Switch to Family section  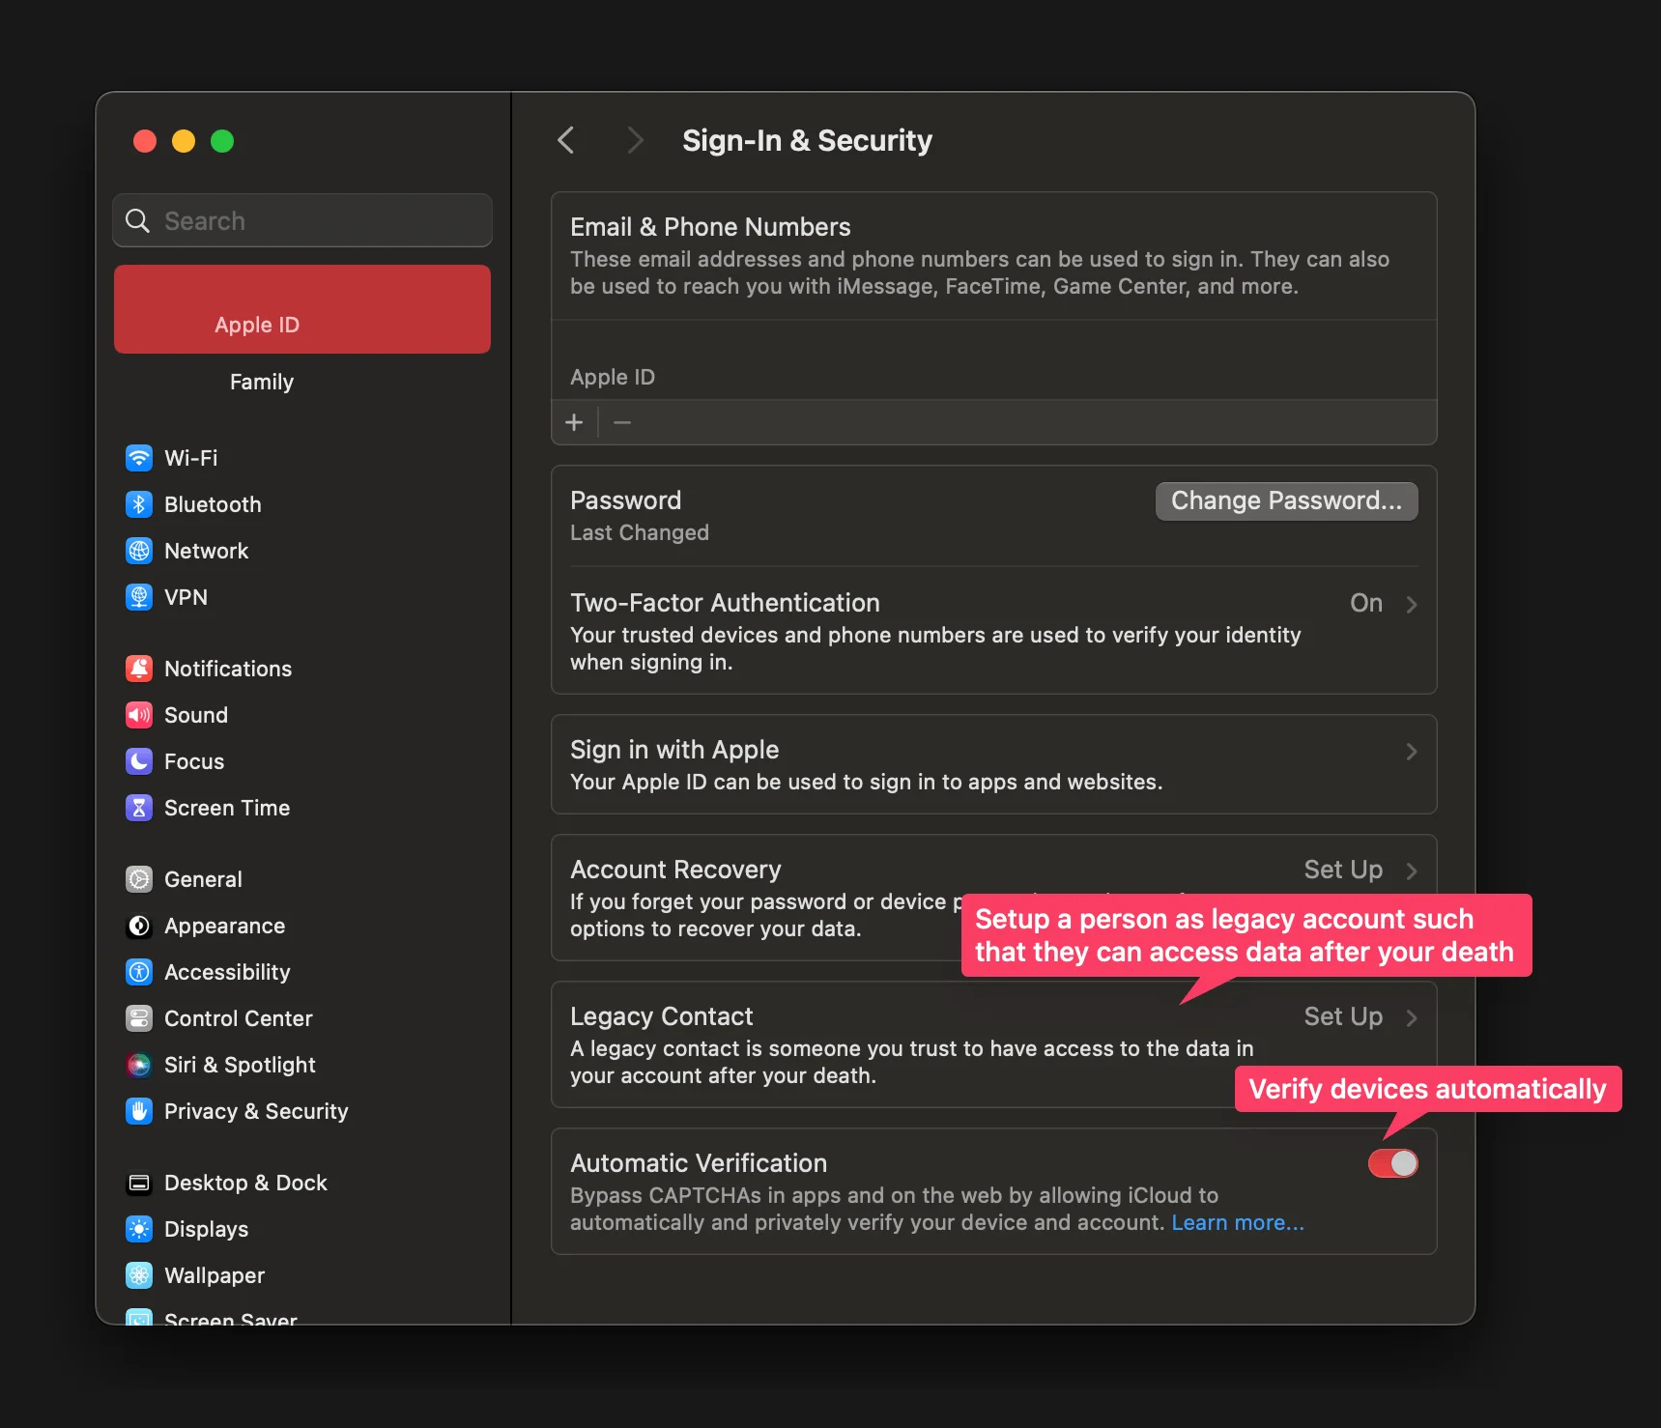[261, 382]
